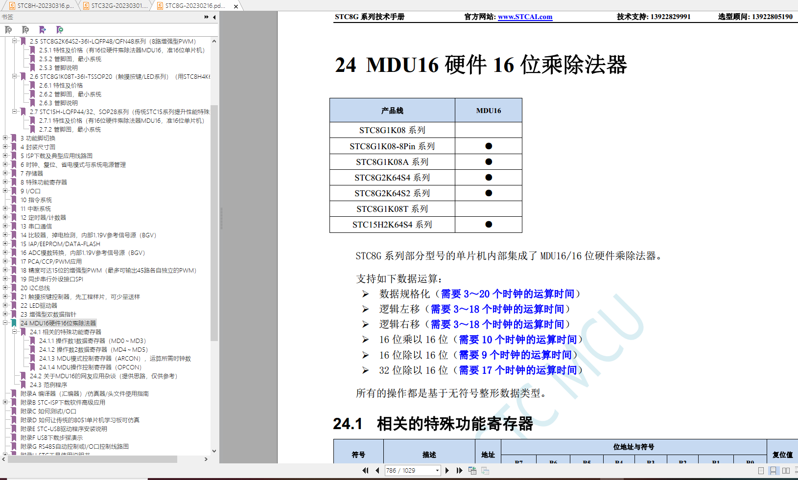Open bookmark '23 增强型双数据指针'

(48, 314)
